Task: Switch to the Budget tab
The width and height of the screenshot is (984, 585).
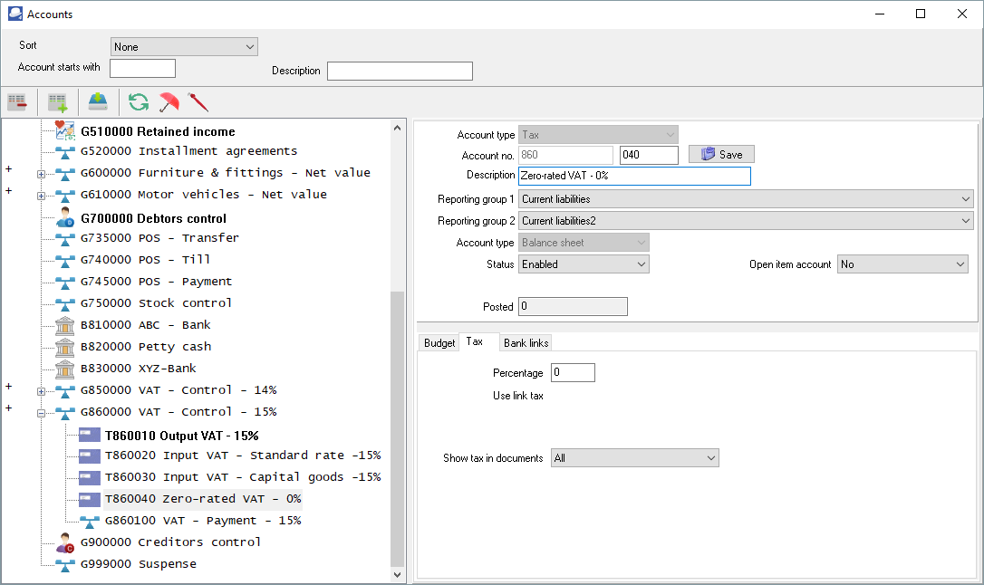Action: pos(439,343)
